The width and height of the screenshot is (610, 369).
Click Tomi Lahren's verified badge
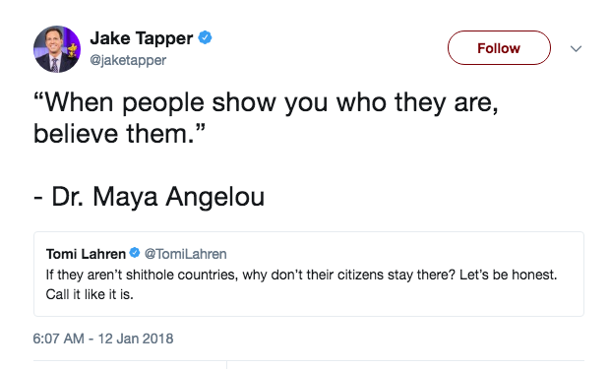pyautogui.click(x=135, y=253)
